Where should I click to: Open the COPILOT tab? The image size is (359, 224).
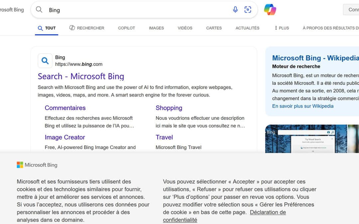click(x=126, y=28)
